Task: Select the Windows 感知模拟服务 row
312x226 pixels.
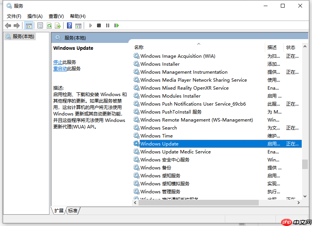Action: (x=217, y=184)
